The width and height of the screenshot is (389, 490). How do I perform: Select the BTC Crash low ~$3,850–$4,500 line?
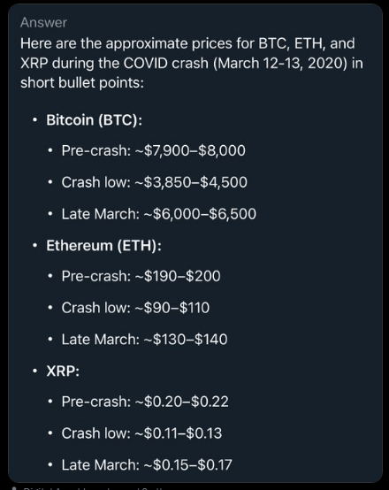tap(155, 182)
